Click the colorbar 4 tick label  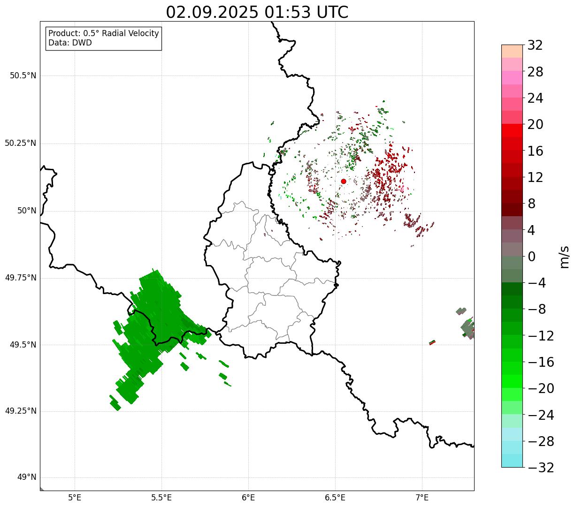click(531, 230)
